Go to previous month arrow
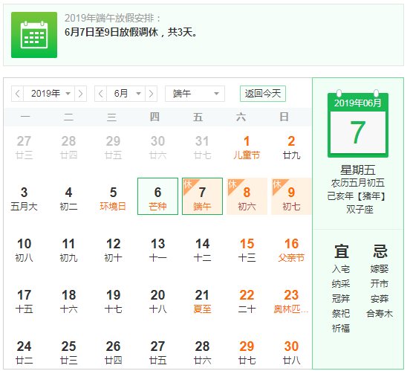Image resolution: width=410 pixels, height=371 pixels. [x=101, y=94]
